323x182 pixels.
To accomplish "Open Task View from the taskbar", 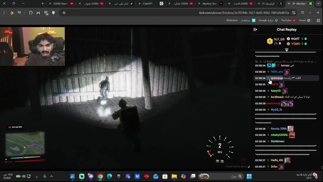I will point(193,176).
